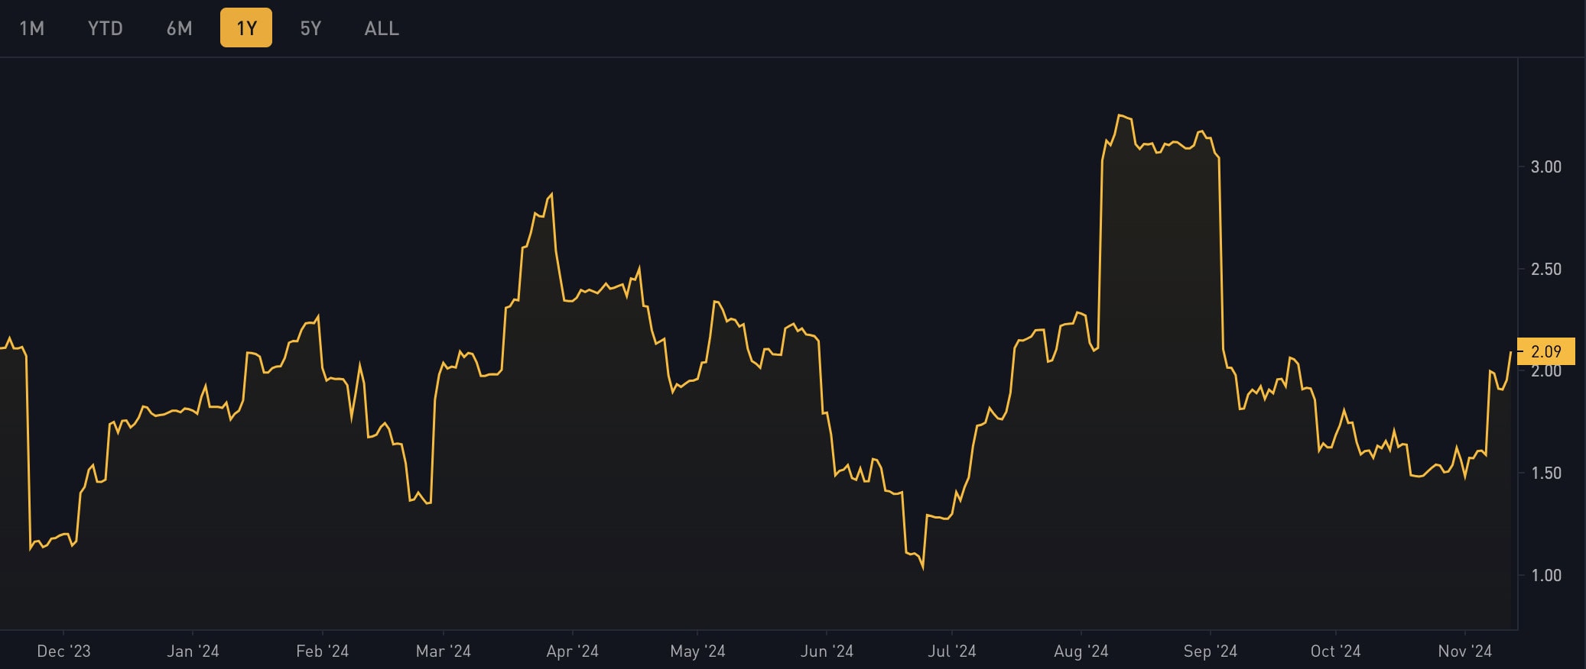1586x669 pixels.
Task: Choose the 6M chart range
Action: click(x=180, y=28)
